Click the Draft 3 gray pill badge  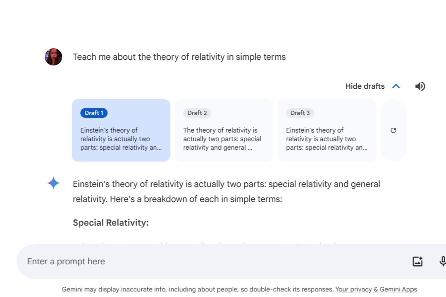pos(300,113)
